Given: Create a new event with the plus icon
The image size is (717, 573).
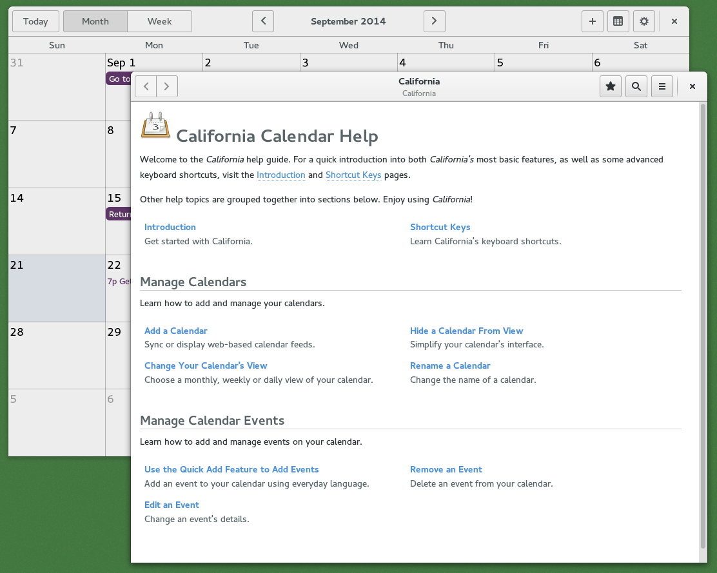Looking at the screenshot, I should (x=592, y=21).
